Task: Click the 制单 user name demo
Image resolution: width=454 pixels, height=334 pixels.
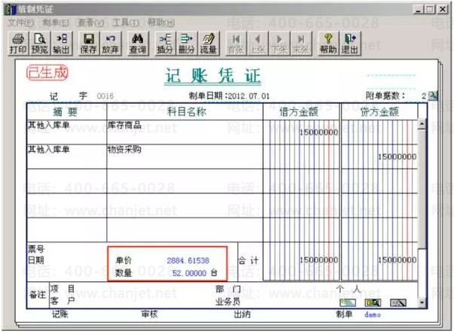Action: [373, 314]
